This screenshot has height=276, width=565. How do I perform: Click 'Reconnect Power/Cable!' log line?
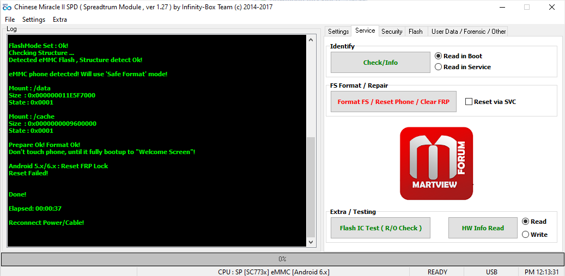pos(46,223)
